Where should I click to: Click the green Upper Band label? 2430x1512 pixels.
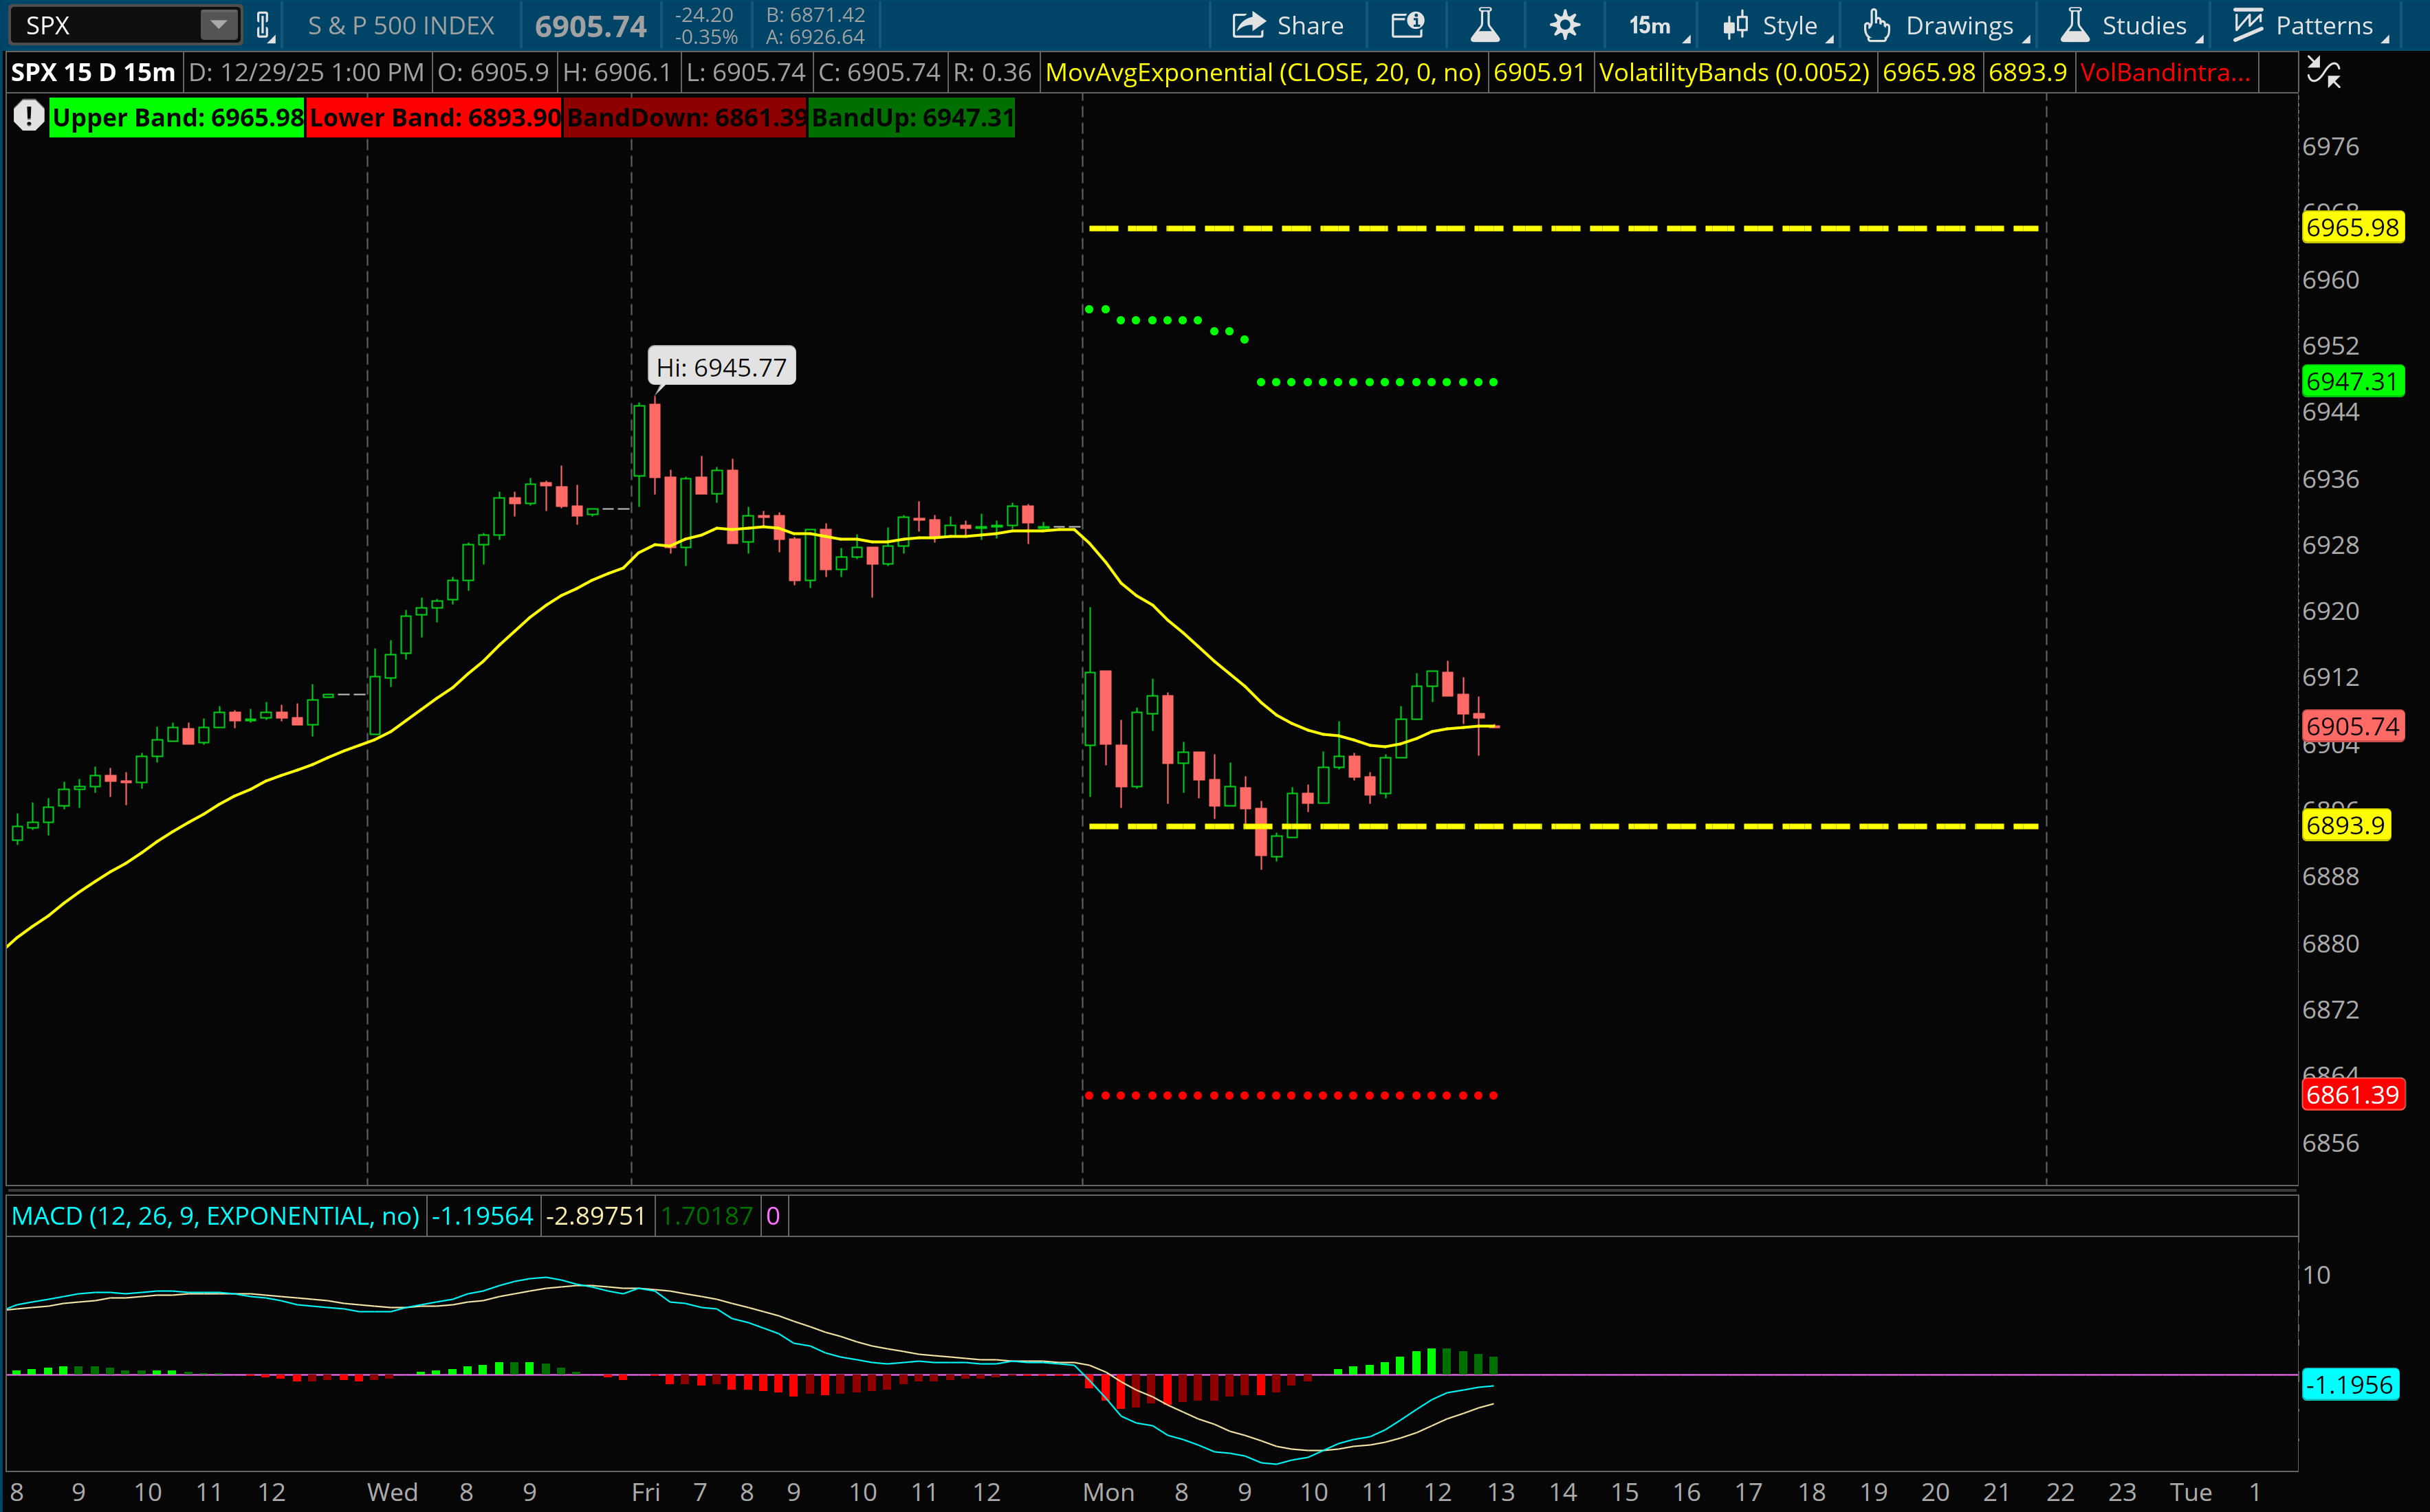pyautogui.click(x=177, y=118)
